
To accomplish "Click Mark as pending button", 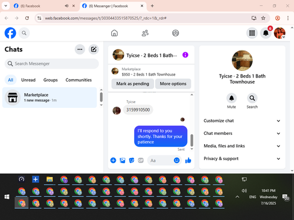I will pos(133,84).
